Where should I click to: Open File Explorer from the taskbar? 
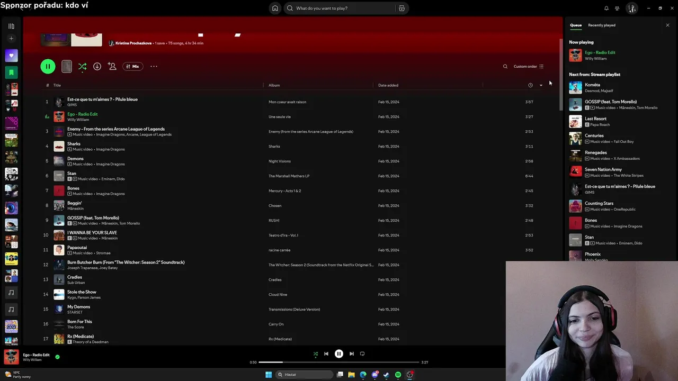(351, 375)
